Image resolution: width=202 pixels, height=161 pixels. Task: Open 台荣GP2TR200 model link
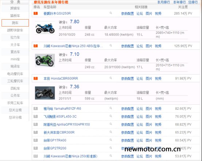click(x=55, y=148)
